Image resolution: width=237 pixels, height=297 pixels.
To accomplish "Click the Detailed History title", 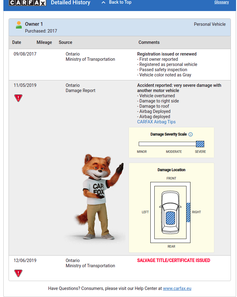I will click(70, 3).
